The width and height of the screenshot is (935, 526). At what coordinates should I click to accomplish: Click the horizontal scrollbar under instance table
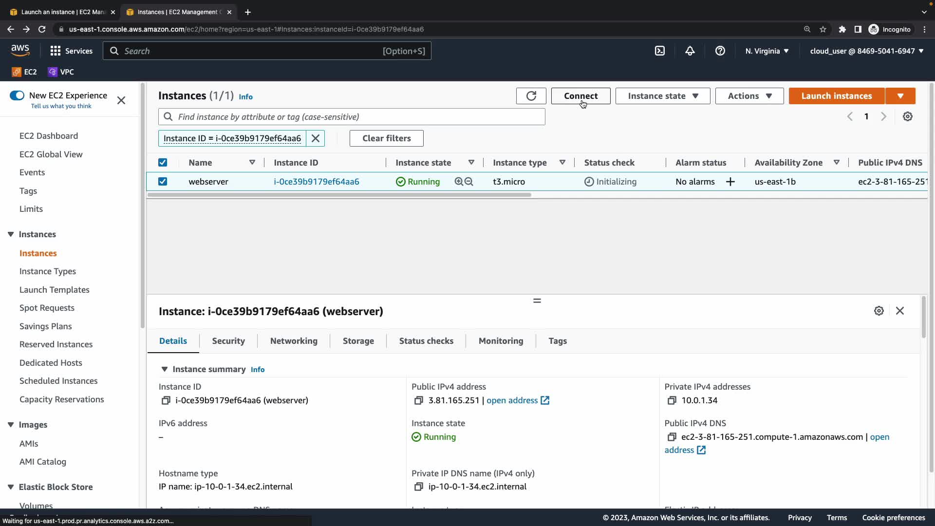[x=339, y=195]
